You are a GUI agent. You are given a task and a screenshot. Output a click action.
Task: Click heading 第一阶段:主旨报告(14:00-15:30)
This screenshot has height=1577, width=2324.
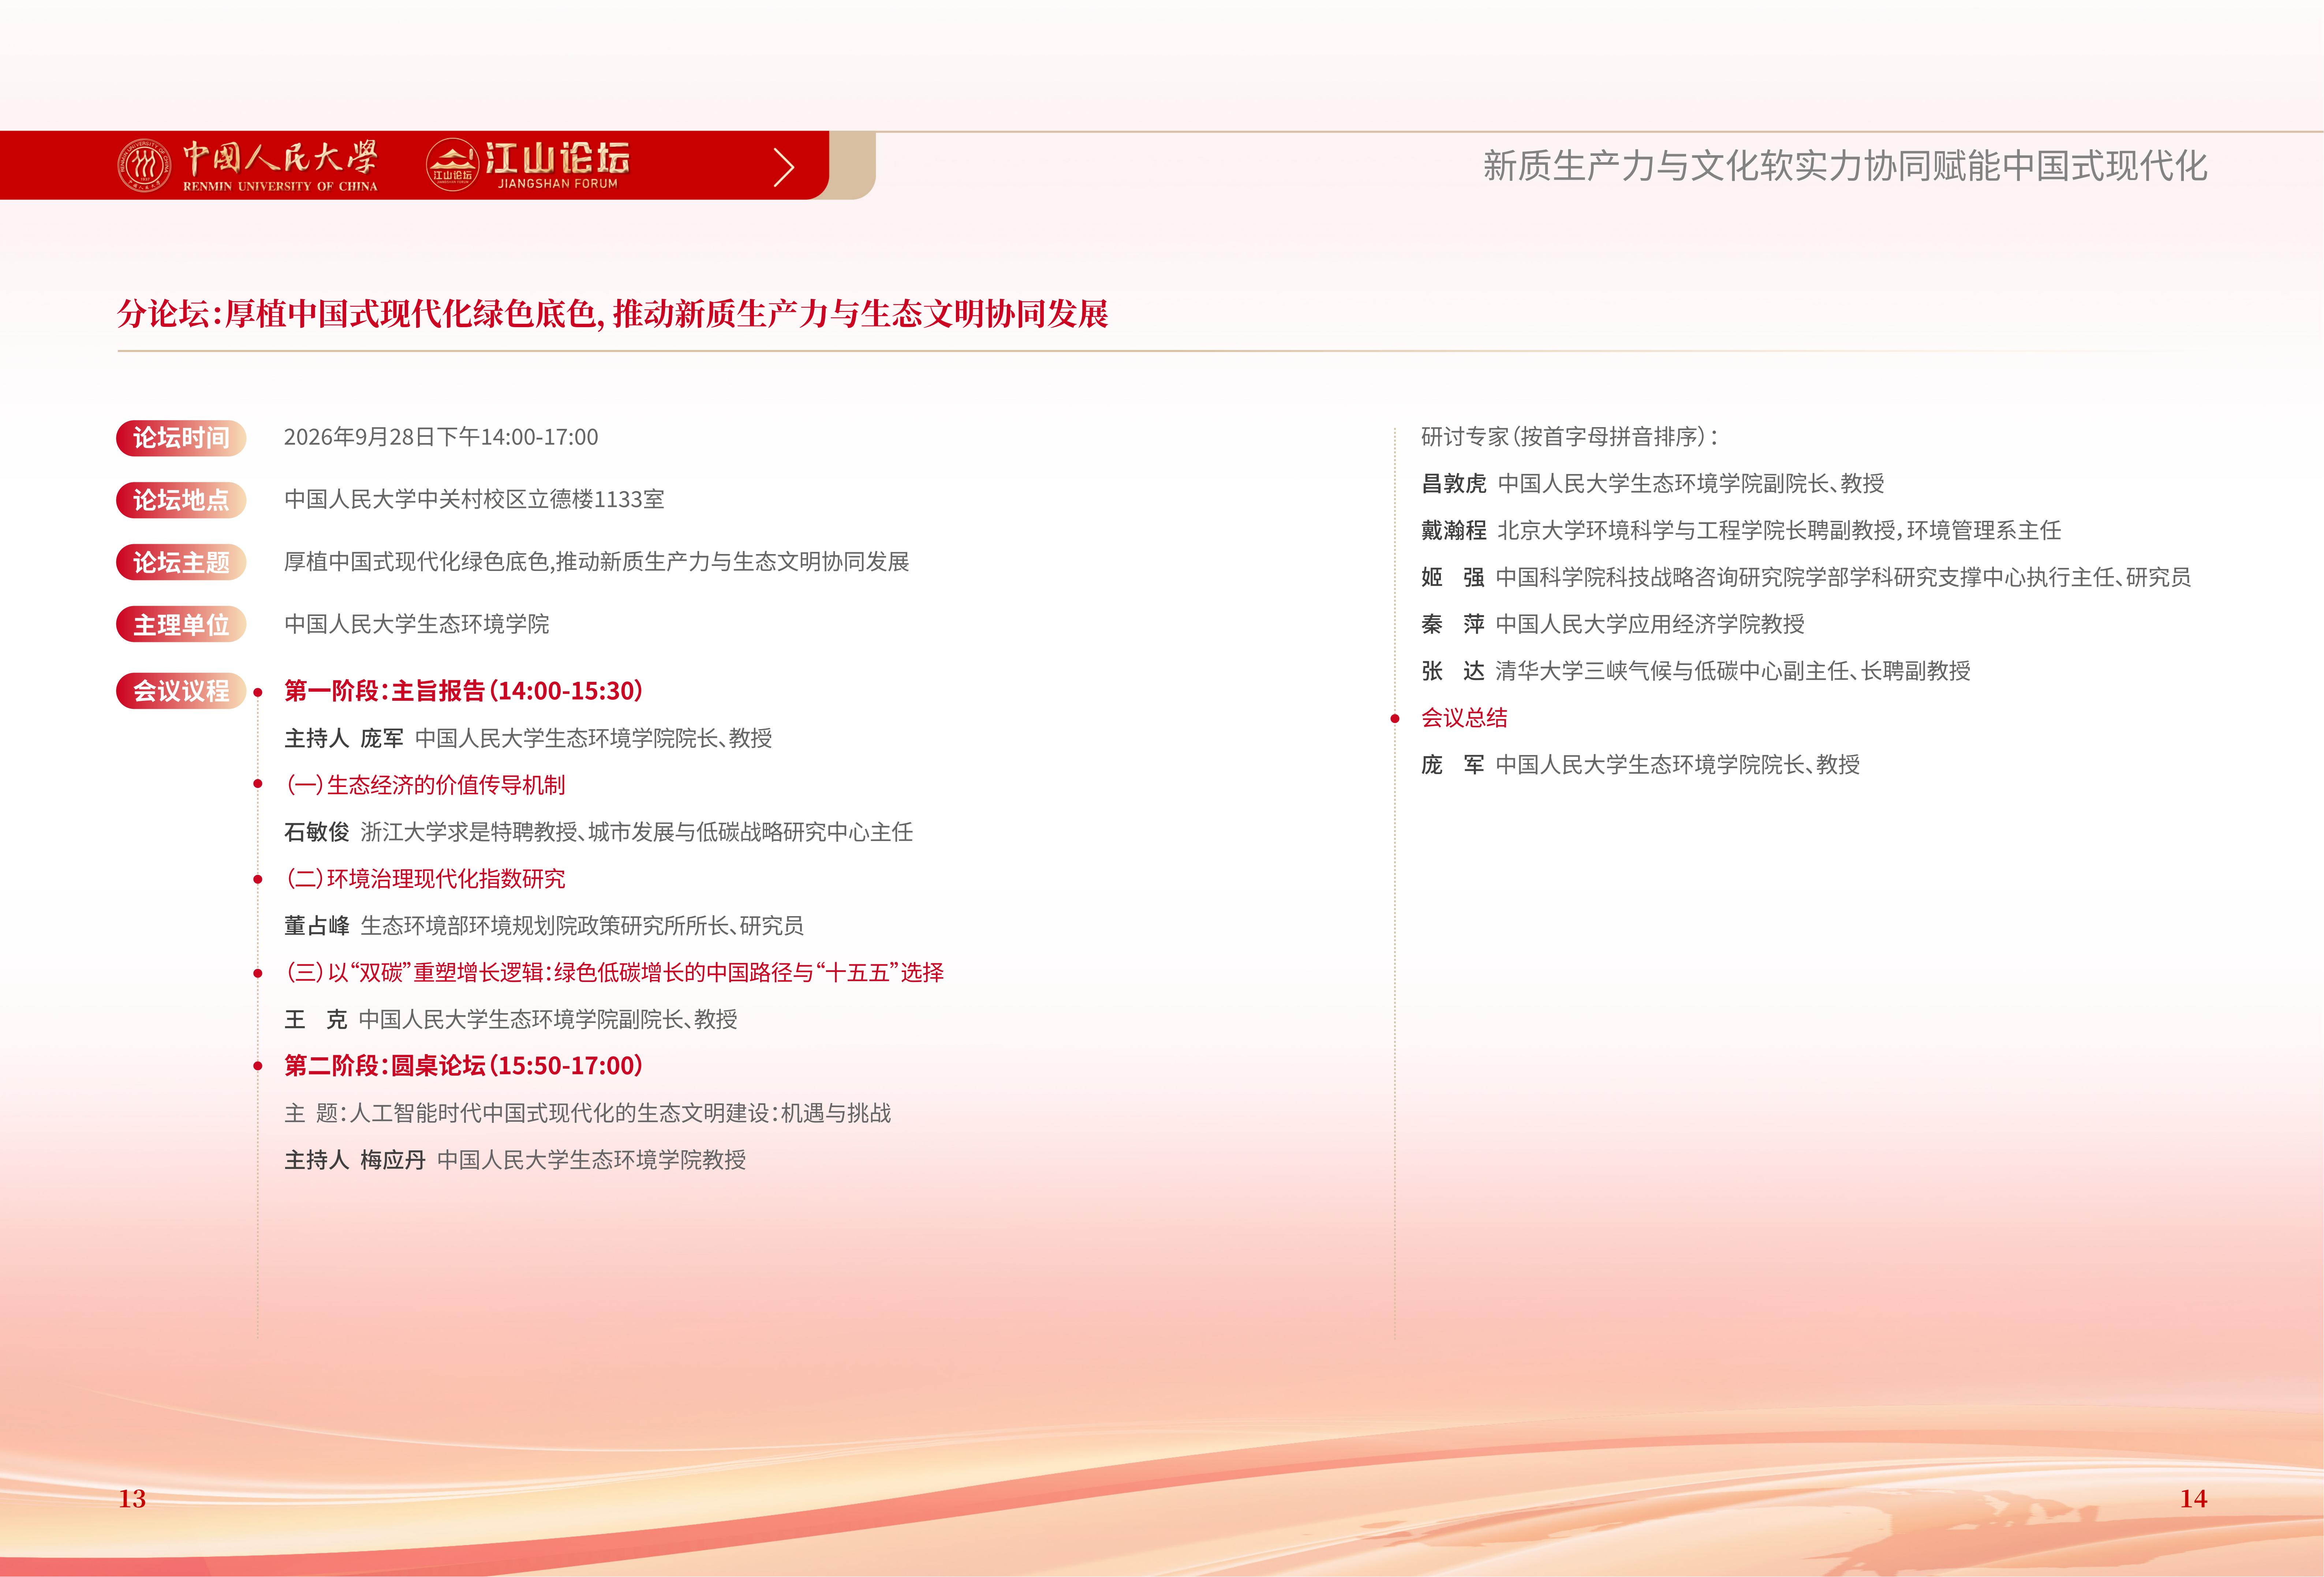464,691
